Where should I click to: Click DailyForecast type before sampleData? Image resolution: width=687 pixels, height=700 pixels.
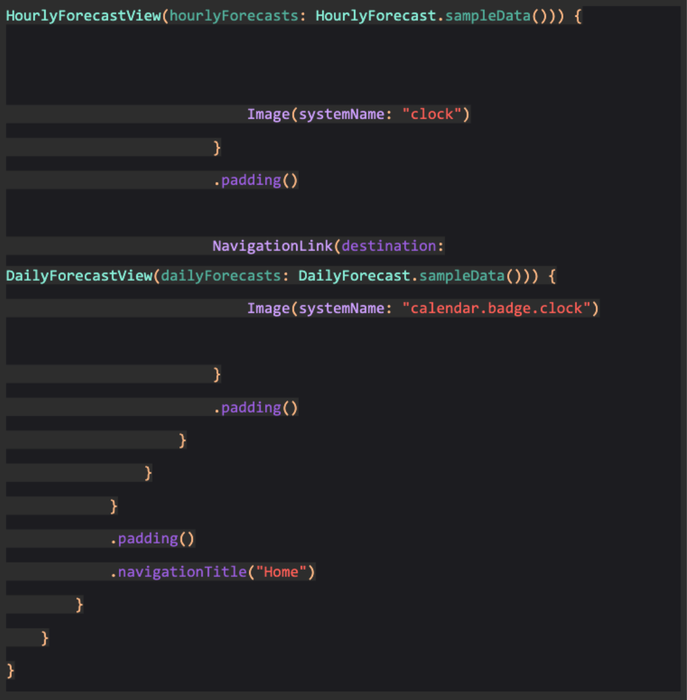[354, 275]
